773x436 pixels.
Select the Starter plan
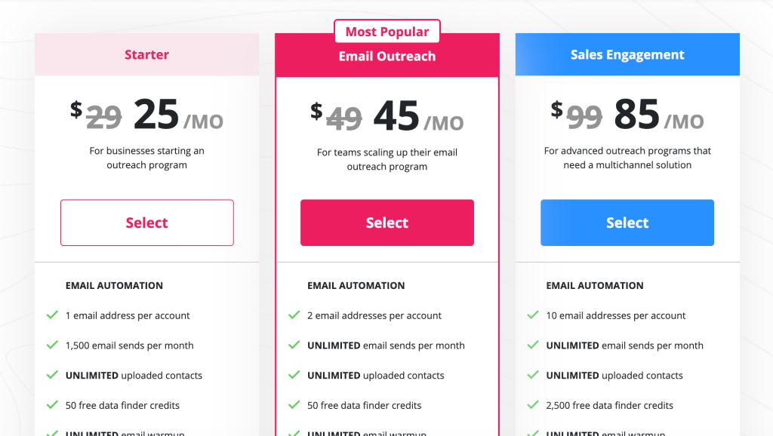146,223
